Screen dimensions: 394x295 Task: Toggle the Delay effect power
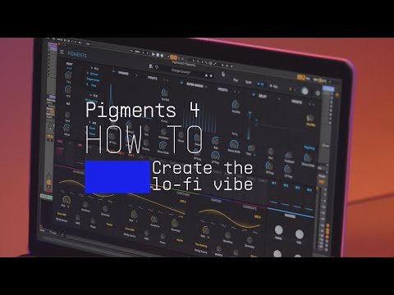point(254,95)
